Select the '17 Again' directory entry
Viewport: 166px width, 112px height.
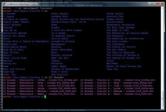[9, 16]
